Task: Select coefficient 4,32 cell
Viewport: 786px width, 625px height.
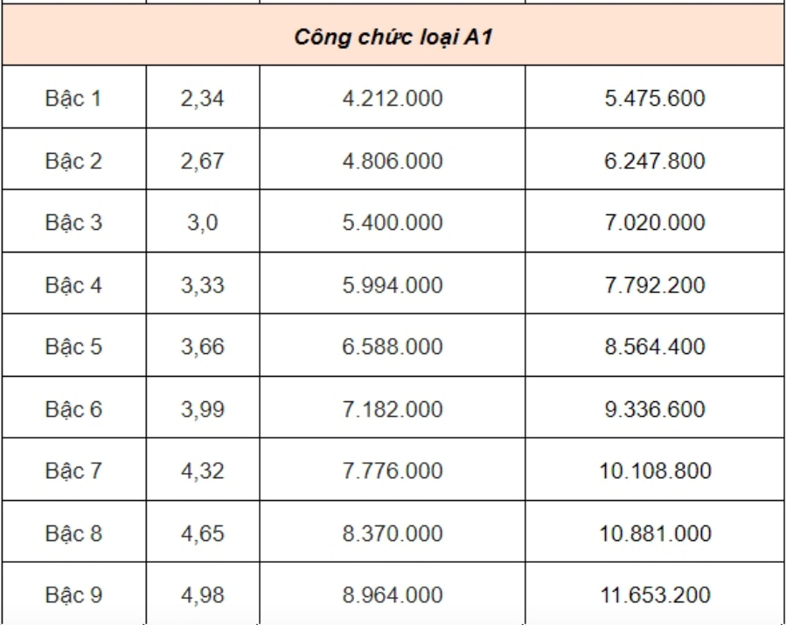Action: (x=203, y=471)
